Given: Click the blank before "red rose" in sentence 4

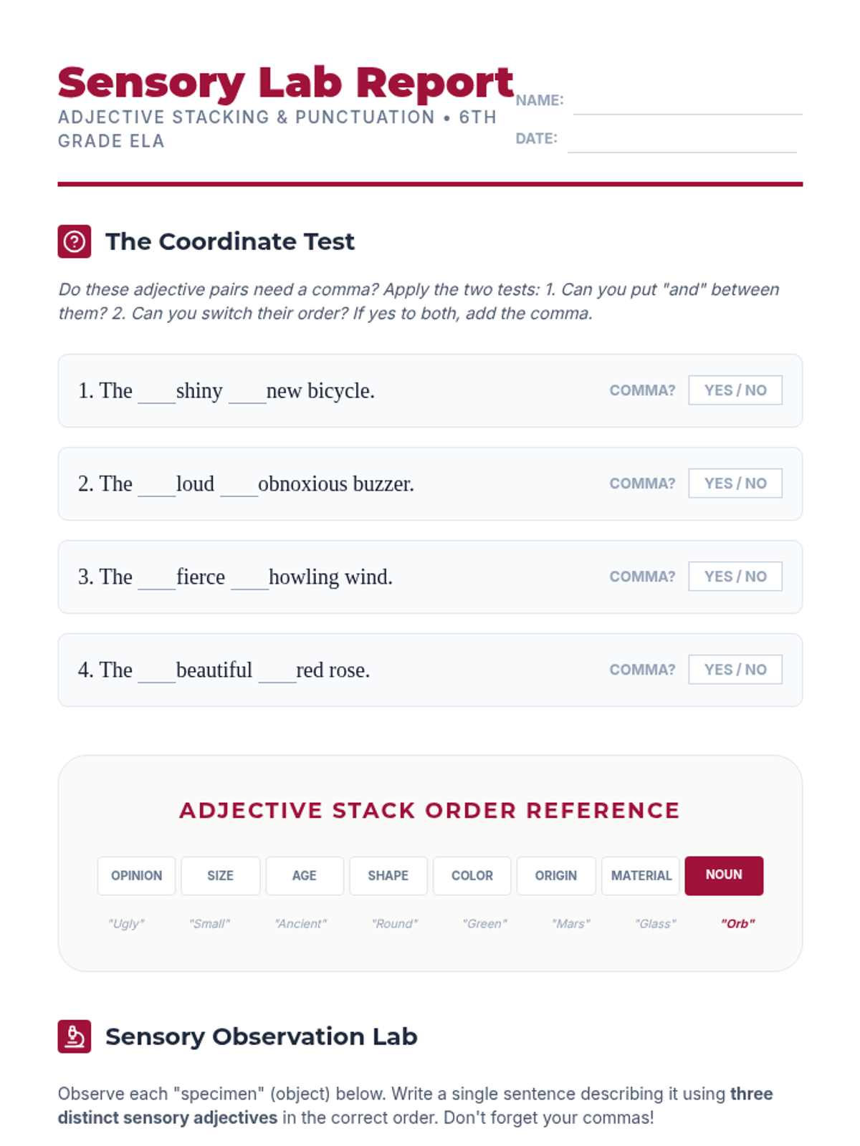Looking at the screenshot, I should pos(277,672).
